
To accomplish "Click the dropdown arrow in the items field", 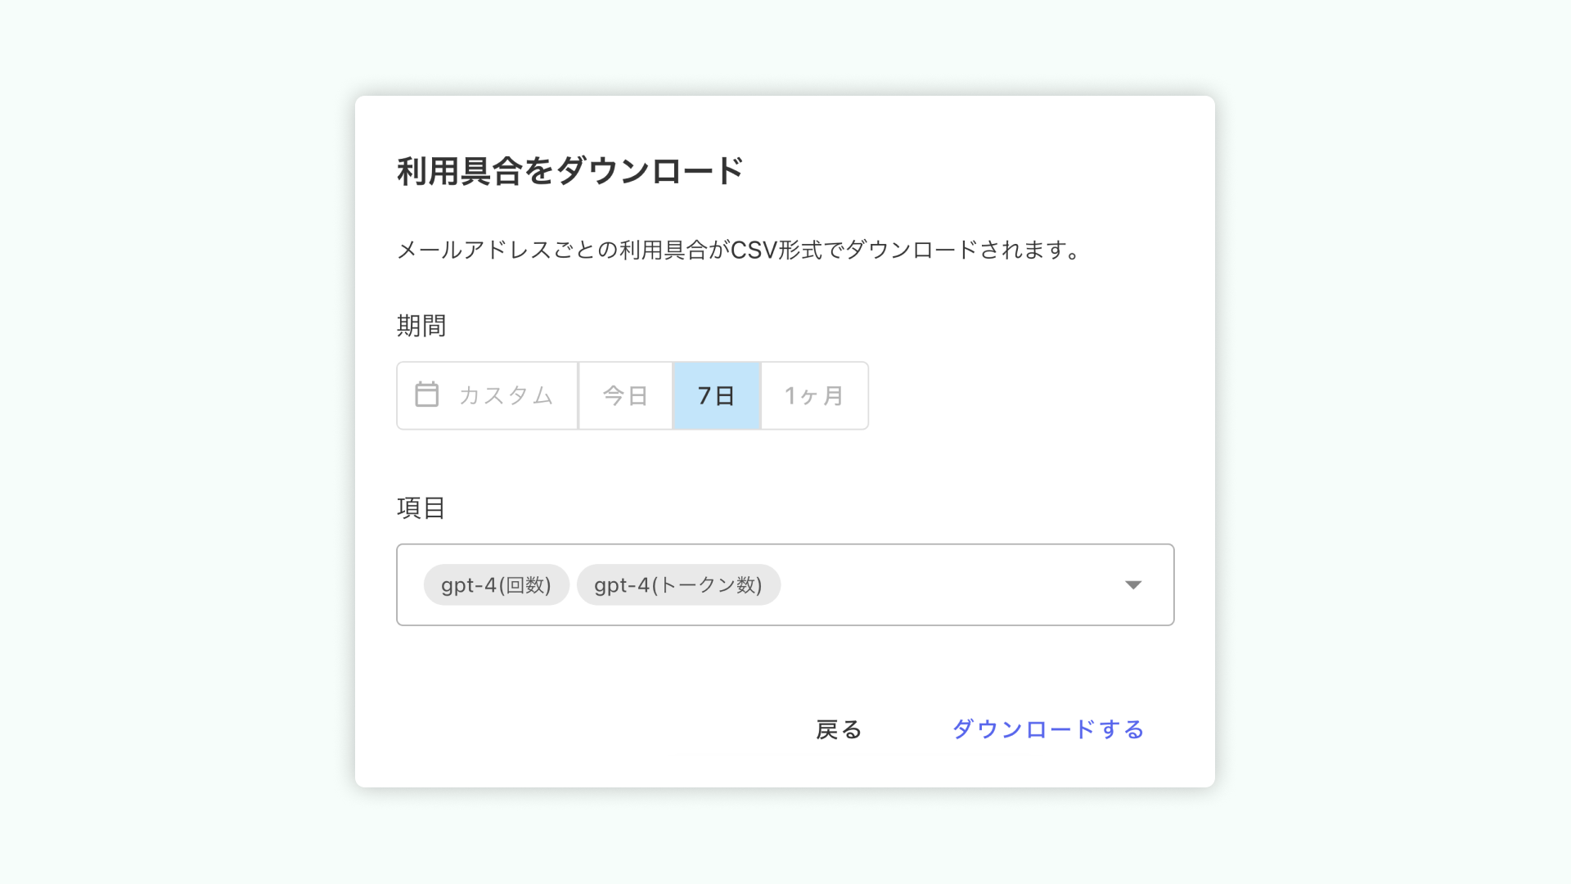I will (x=1133, y=584).
